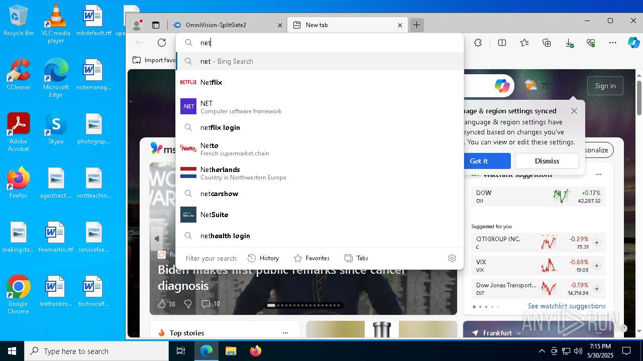Open See watchlist suggestions link
This screenshot has height=361, width=643.
[x=567, y=306]
